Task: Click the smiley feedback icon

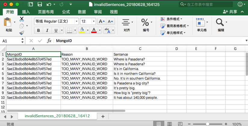Action: (x=240, y=4)
